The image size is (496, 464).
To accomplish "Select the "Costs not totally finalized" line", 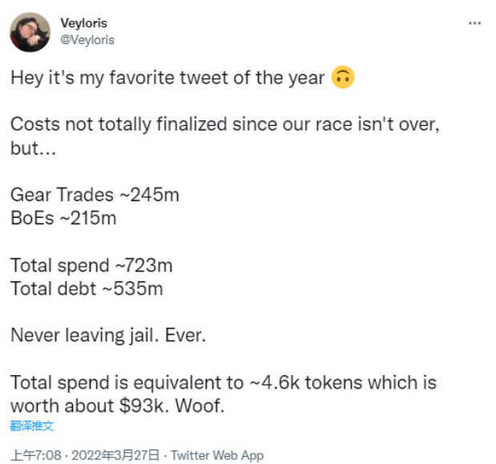I will tap(225, 124).
